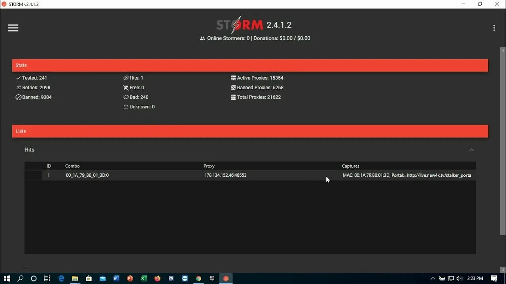Collapse the Hits list section
This screenshot has height=284, width=506.
tap(471, 150)
